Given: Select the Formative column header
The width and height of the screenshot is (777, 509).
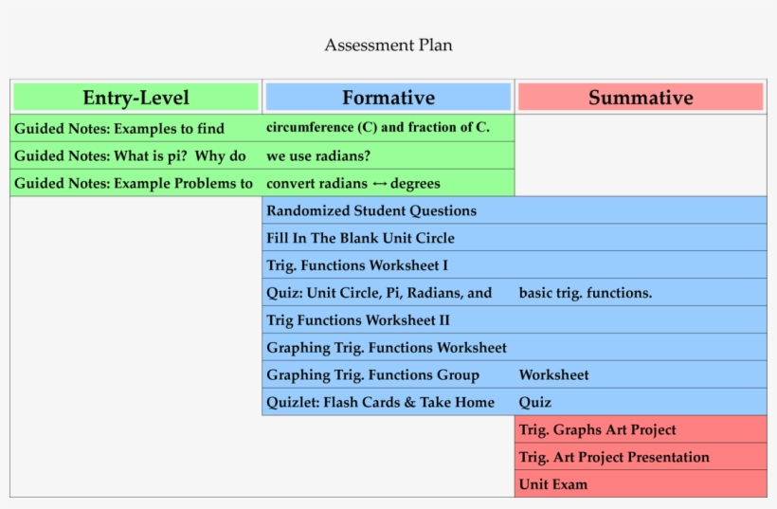Looking at the screenshot, I should [x=388, y=97].
